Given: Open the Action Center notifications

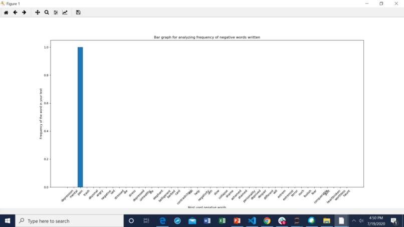Looking at the screenshot, I should 394,221.
